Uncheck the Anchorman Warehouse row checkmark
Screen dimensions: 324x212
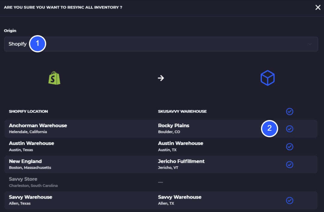pyautogui.click(x=289, y=129)
